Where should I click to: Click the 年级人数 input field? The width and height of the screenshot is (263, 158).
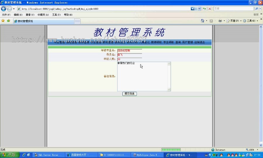click(130, 59)
